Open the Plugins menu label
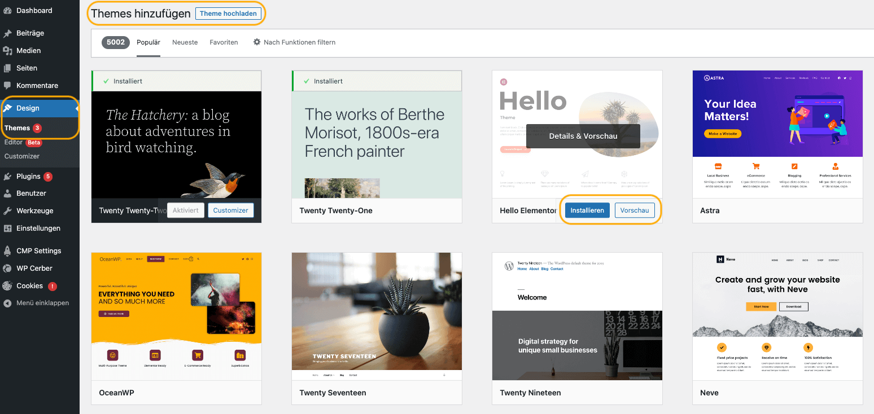The image size is (874, 414). coord(28,177)
